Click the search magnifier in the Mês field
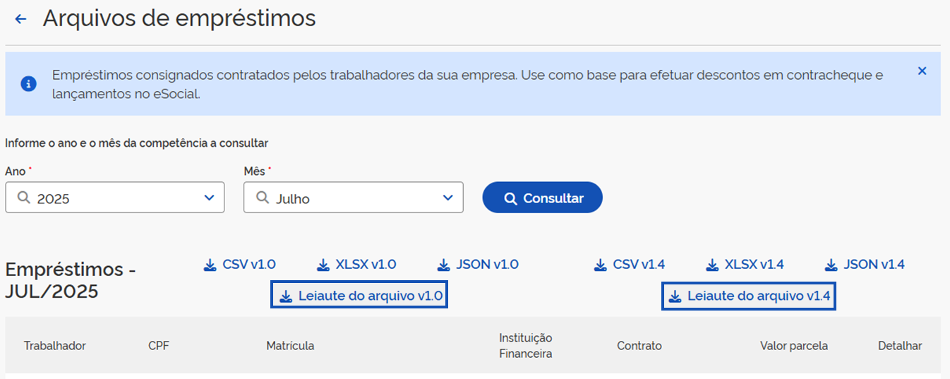This screenshot has height=379, width=950. 263,198
